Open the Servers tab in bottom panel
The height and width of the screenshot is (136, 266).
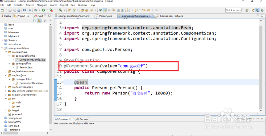[82, 119]
